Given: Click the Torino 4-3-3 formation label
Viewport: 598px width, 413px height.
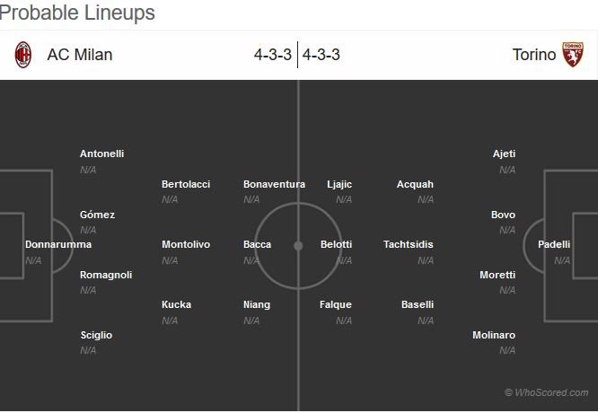Looking at the screenshot, I should [x=321, y=55].
